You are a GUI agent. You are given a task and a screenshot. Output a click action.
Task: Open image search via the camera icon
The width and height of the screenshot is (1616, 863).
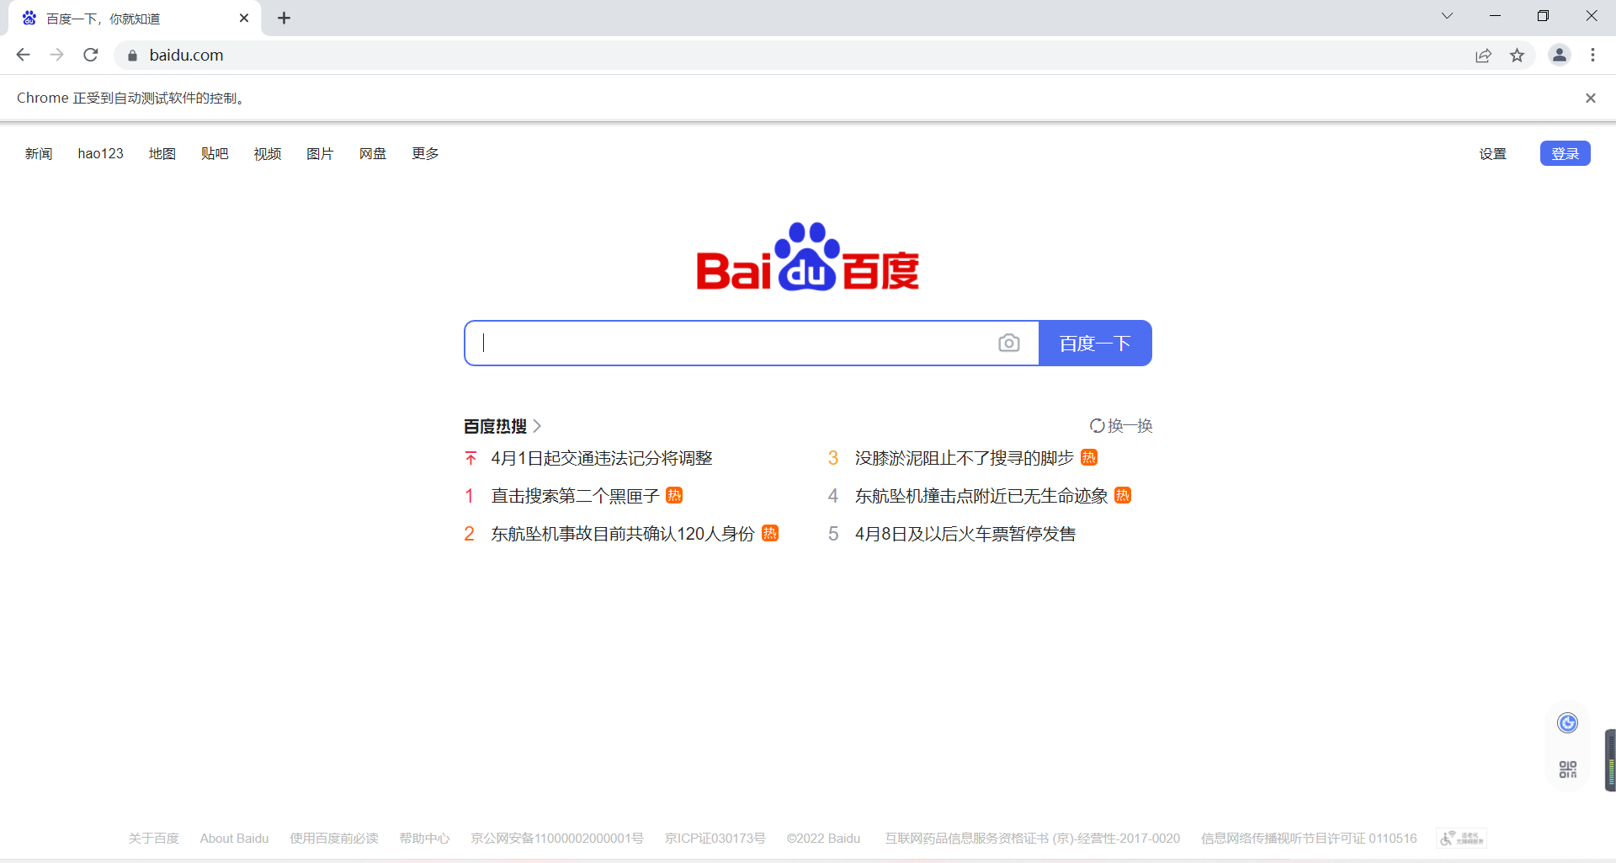pos(1009,343)
